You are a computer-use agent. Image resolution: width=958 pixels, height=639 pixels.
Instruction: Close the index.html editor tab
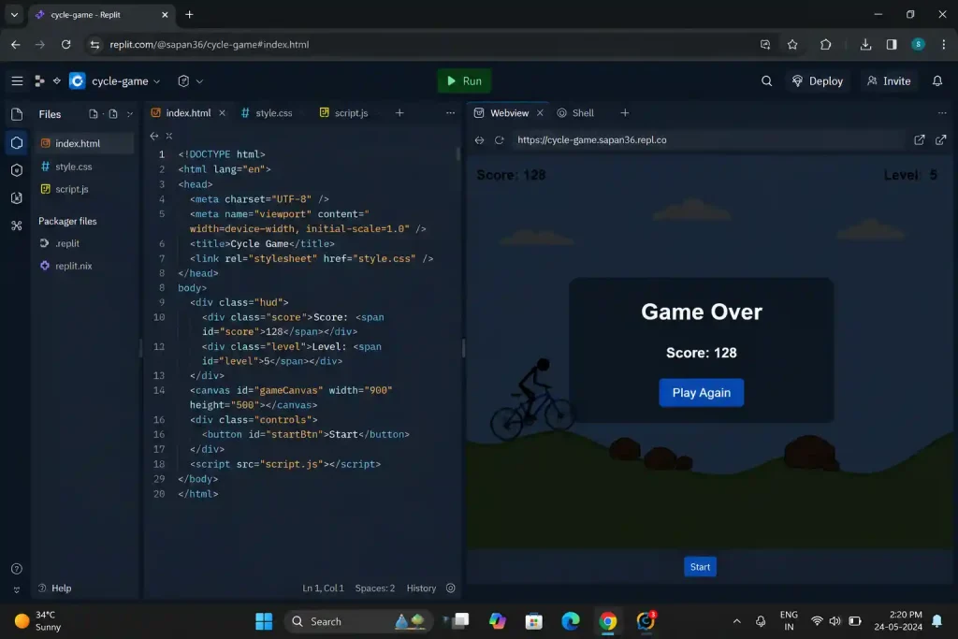223,113
